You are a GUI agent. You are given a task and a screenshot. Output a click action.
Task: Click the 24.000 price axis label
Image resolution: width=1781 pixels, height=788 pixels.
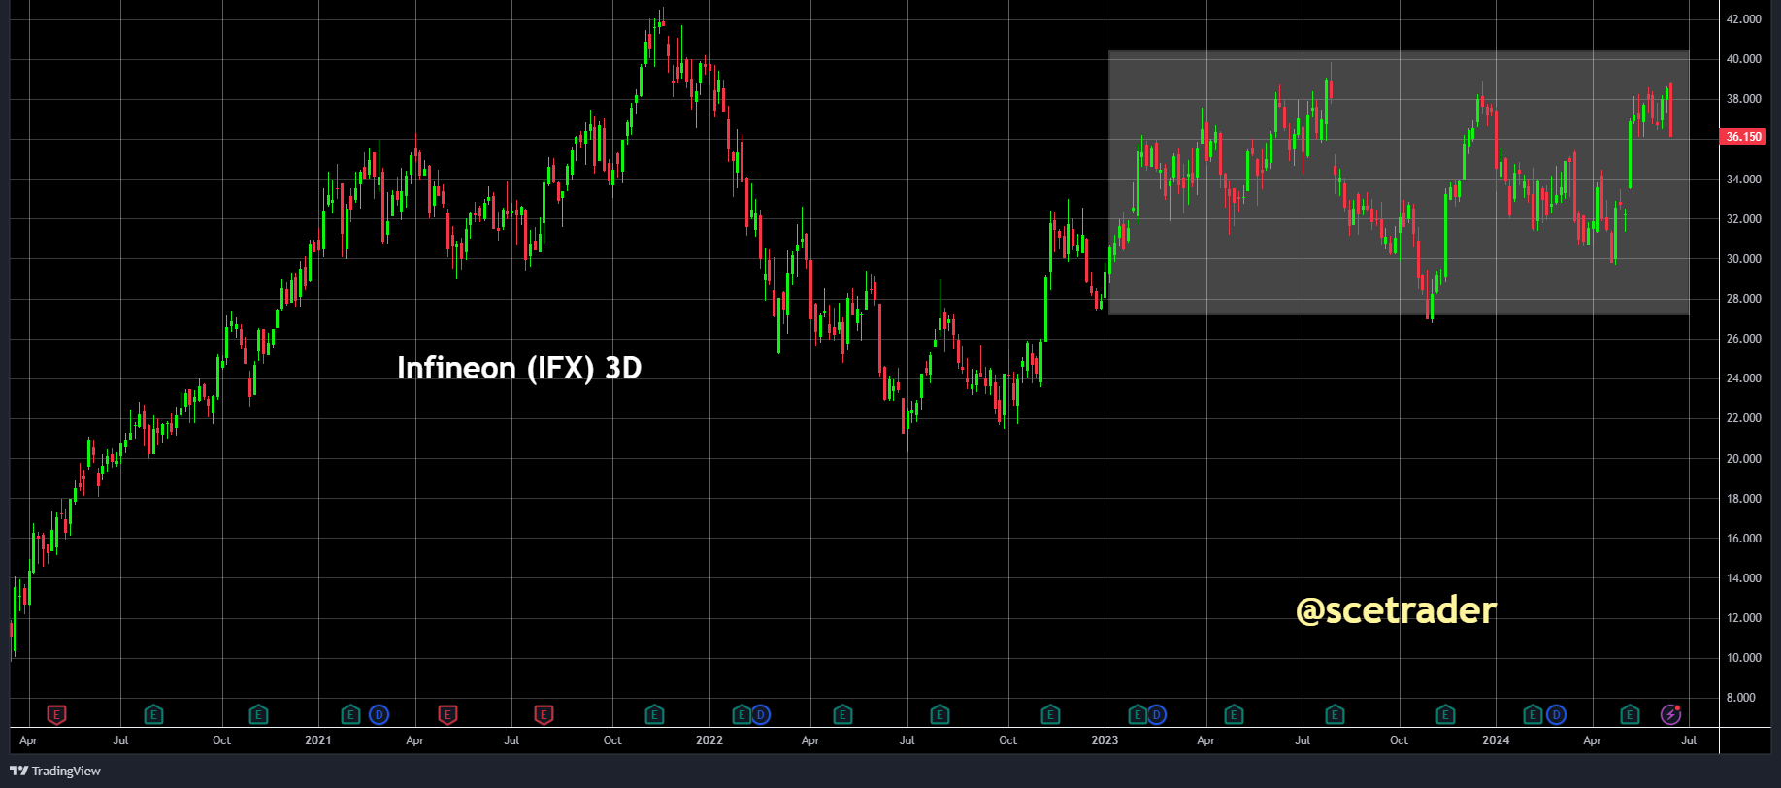1743,378
